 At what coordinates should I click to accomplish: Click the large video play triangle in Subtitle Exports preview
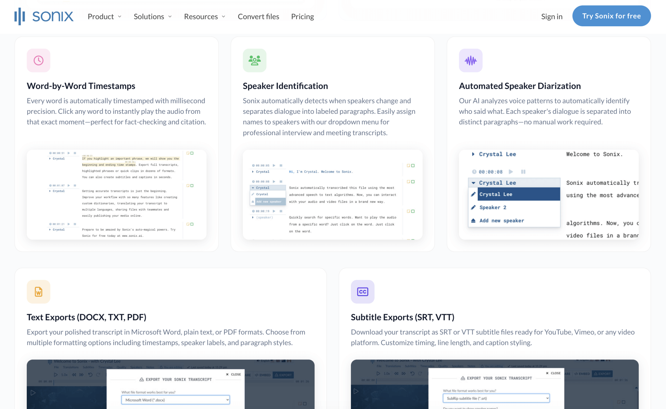click(x=356, y=391)
